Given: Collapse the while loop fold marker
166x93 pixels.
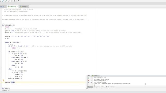Looking at the screenshot, I should pyautogui.click(x=1, y=42).
